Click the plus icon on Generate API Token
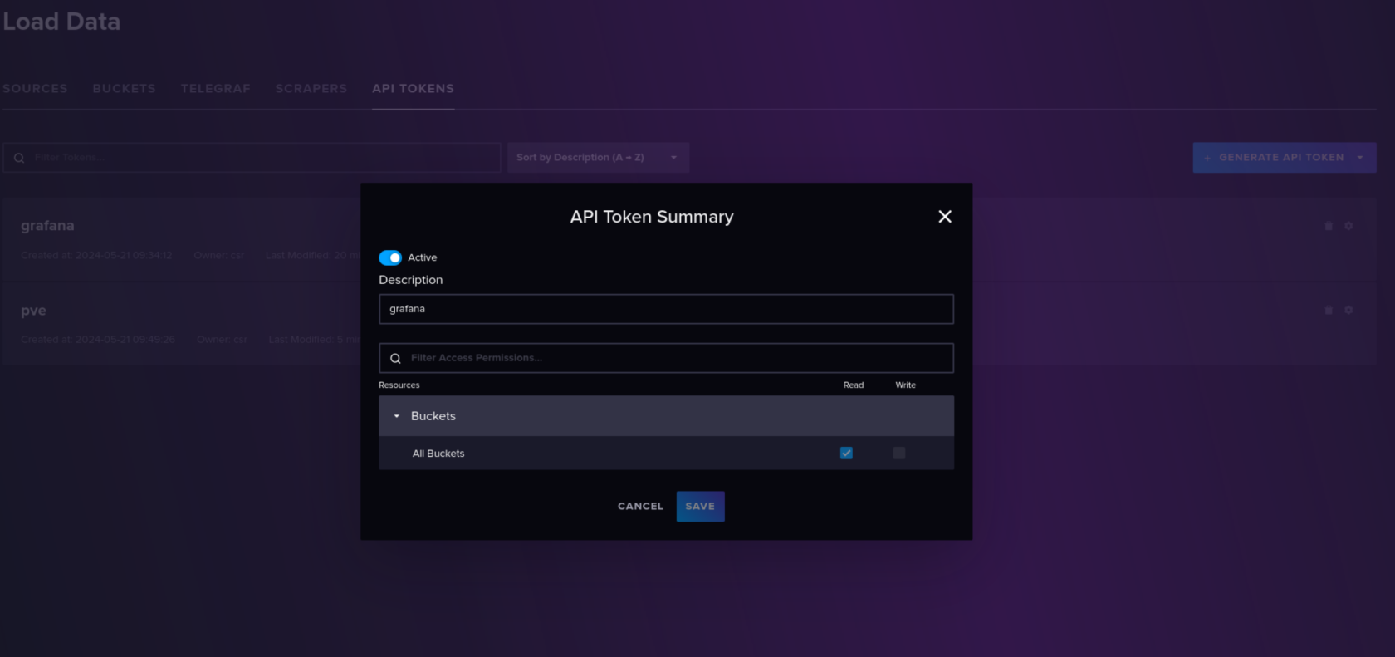Screen dimensions: 1395x657 1207,158
